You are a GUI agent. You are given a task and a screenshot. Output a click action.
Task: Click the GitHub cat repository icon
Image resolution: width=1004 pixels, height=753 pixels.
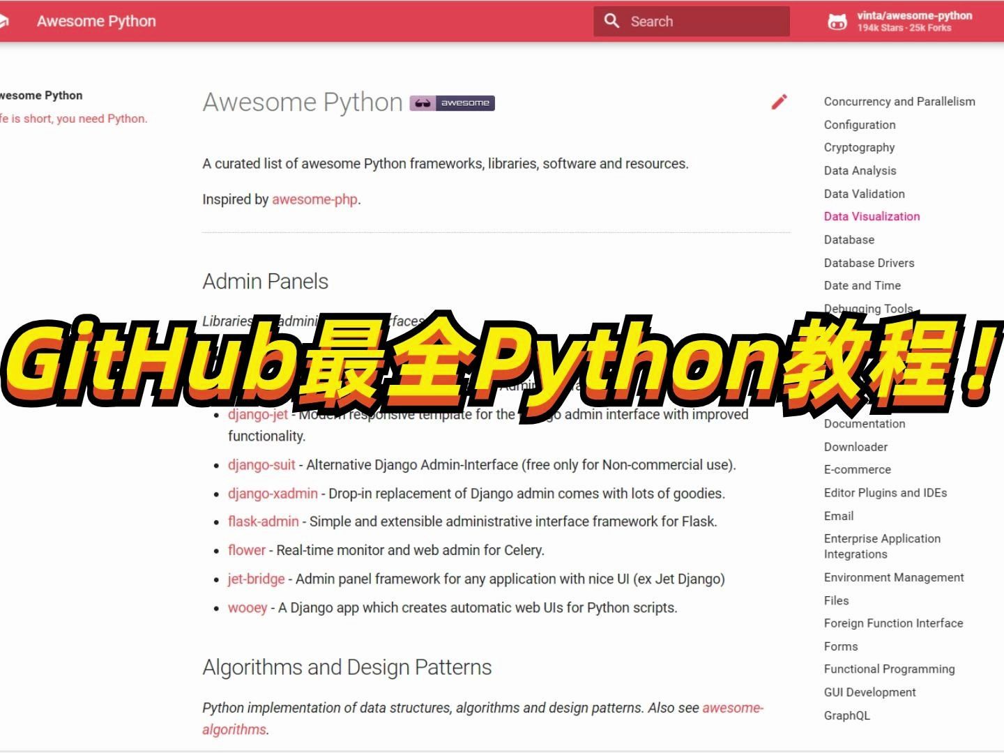click(837, 22)
